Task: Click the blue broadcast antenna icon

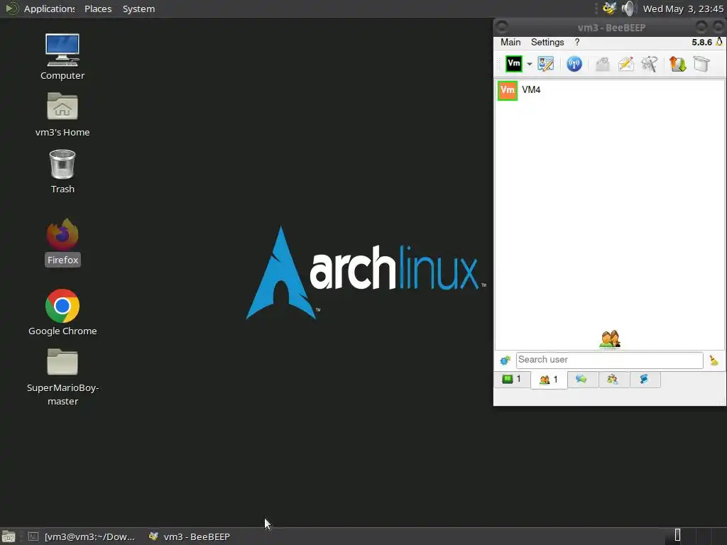Action: [574, 63]
